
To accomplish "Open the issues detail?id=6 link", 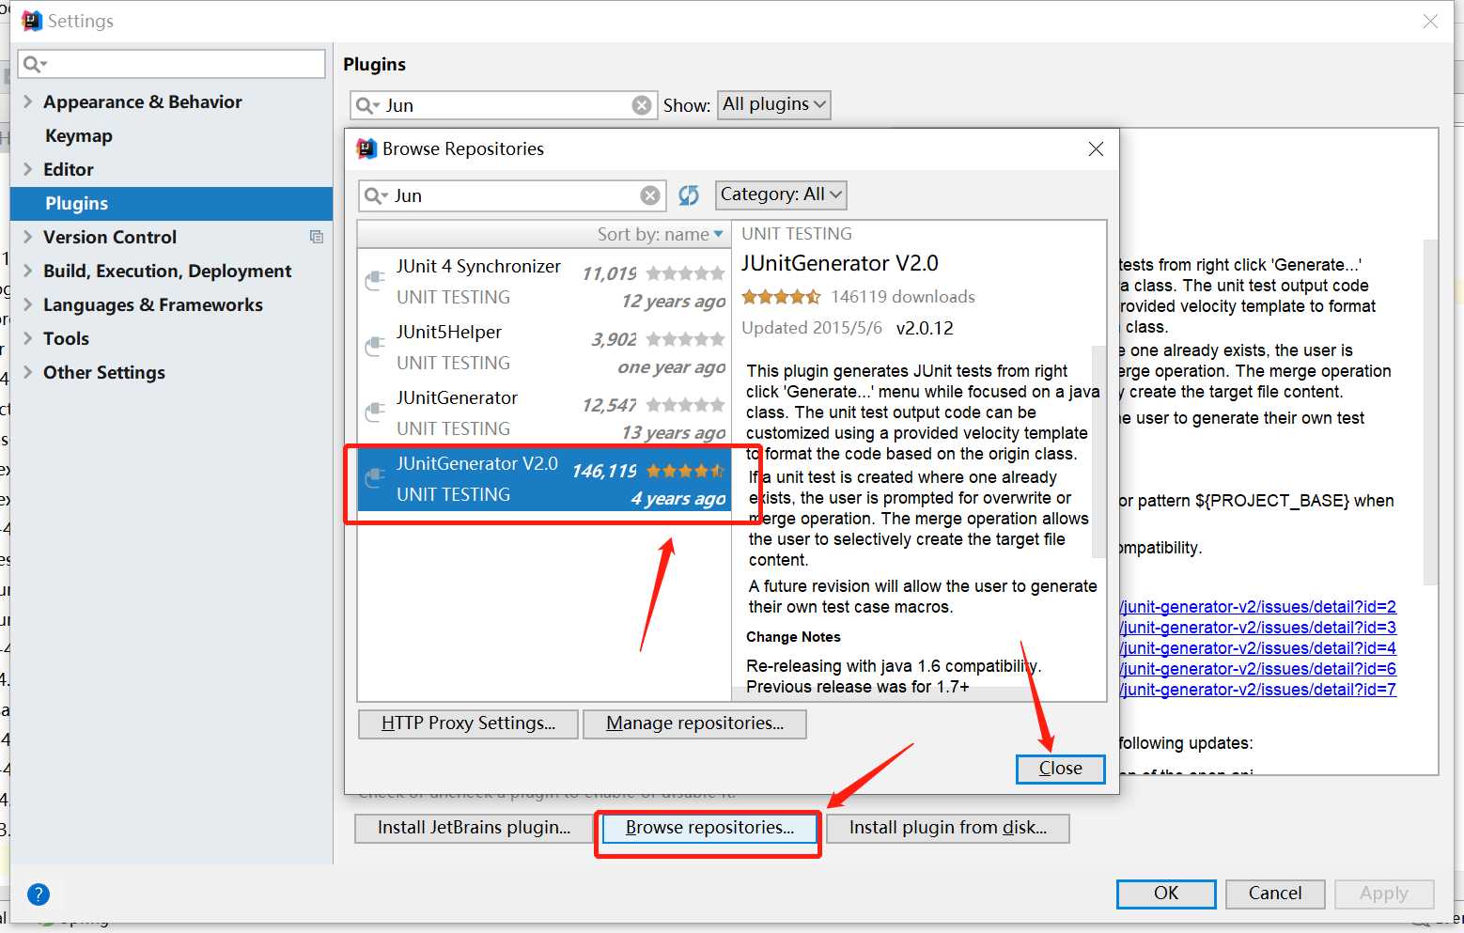I will pyautogui.click(x=1258, y=669).
